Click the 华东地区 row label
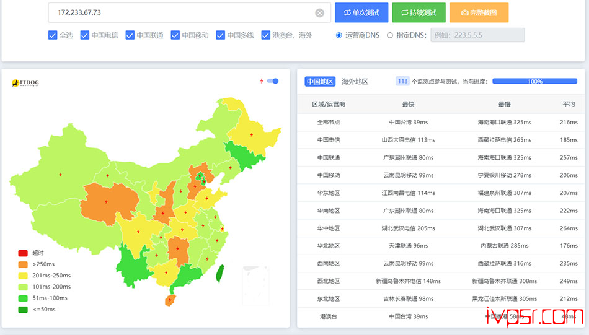The width and height of the screenshot is (589, 335). click(329, 193)
